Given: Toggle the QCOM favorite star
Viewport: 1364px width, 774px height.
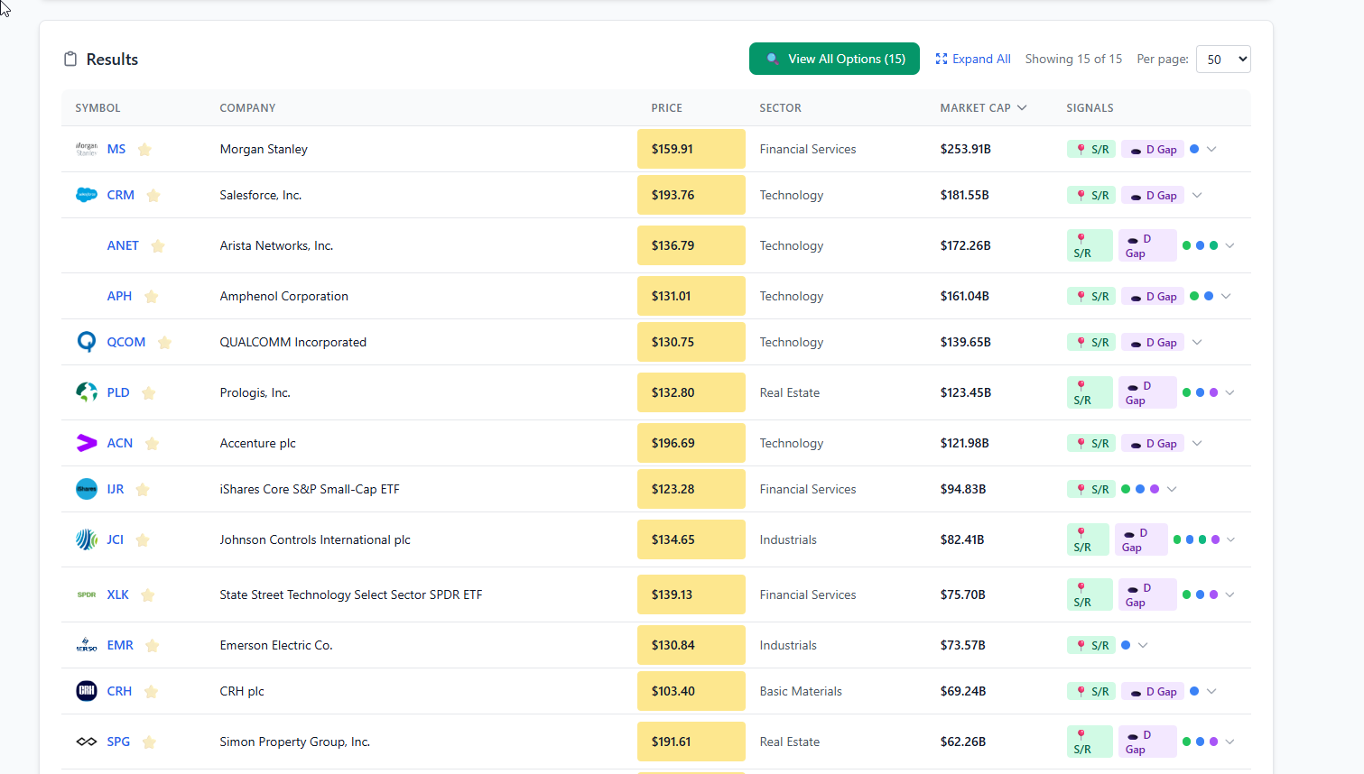Looking at the screenshot, I should click(165, 343).
